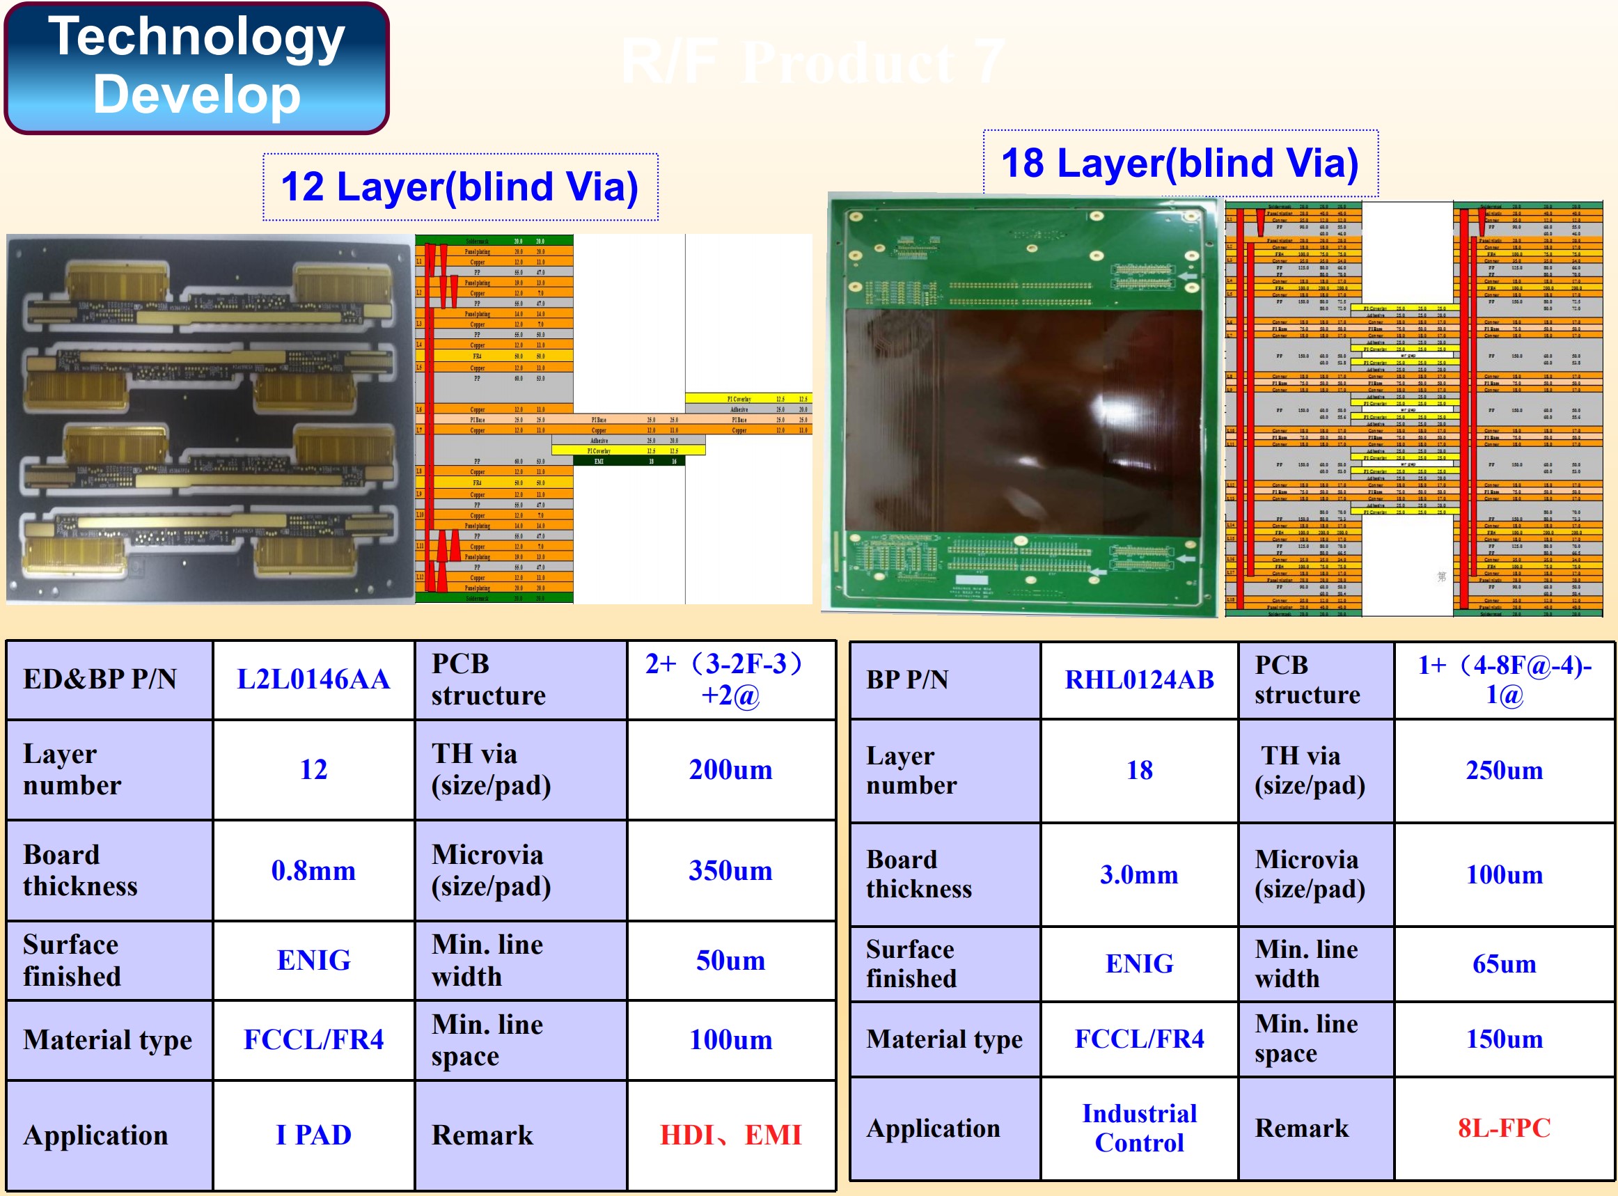The image size is (1618, 1196).
Task: Click the ED&BP P/N header cell
Action: pyautogui.click(x=109, y=679)
